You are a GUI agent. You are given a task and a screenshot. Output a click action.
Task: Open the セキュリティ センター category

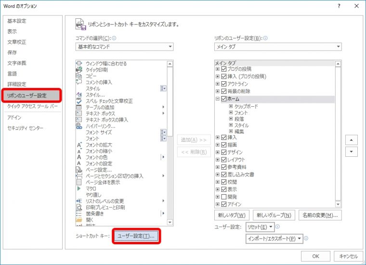[x=25, y=128]
